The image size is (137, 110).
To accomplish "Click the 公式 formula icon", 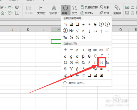I will pyautogui.click(x=74, y=10).
